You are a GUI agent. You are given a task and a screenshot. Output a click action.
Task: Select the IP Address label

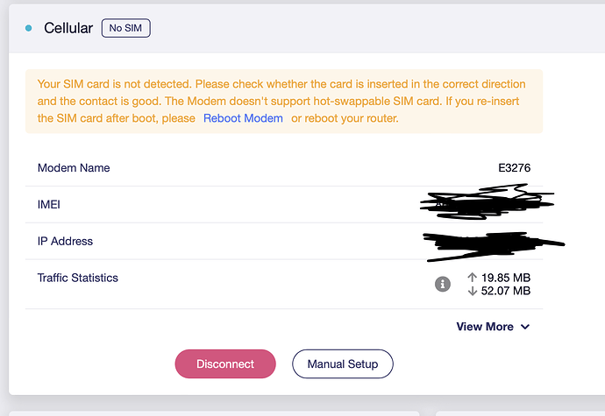click(x=65, y=241)
